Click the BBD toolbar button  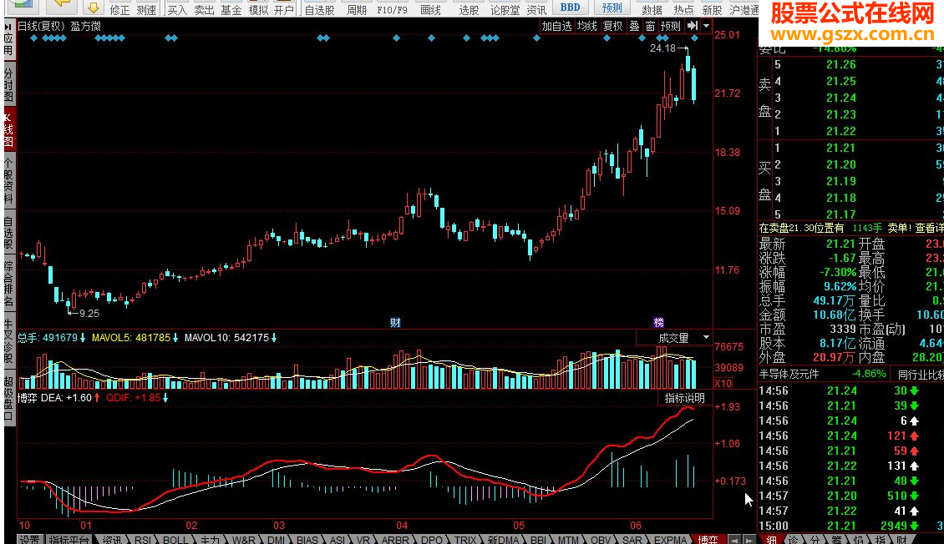(570, 8)
